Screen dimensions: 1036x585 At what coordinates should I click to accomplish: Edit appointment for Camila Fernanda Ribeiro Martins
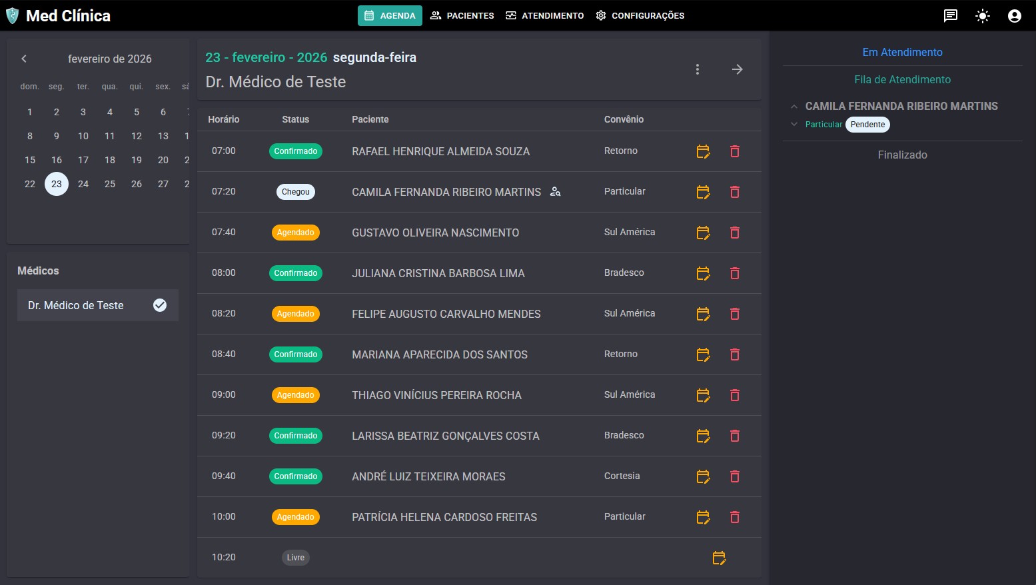click(x=703, y=192)
